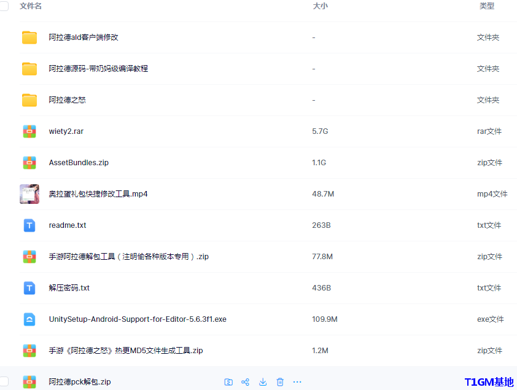
Task: Sort by 文件名 column header
Action: [x=31, y=6]
